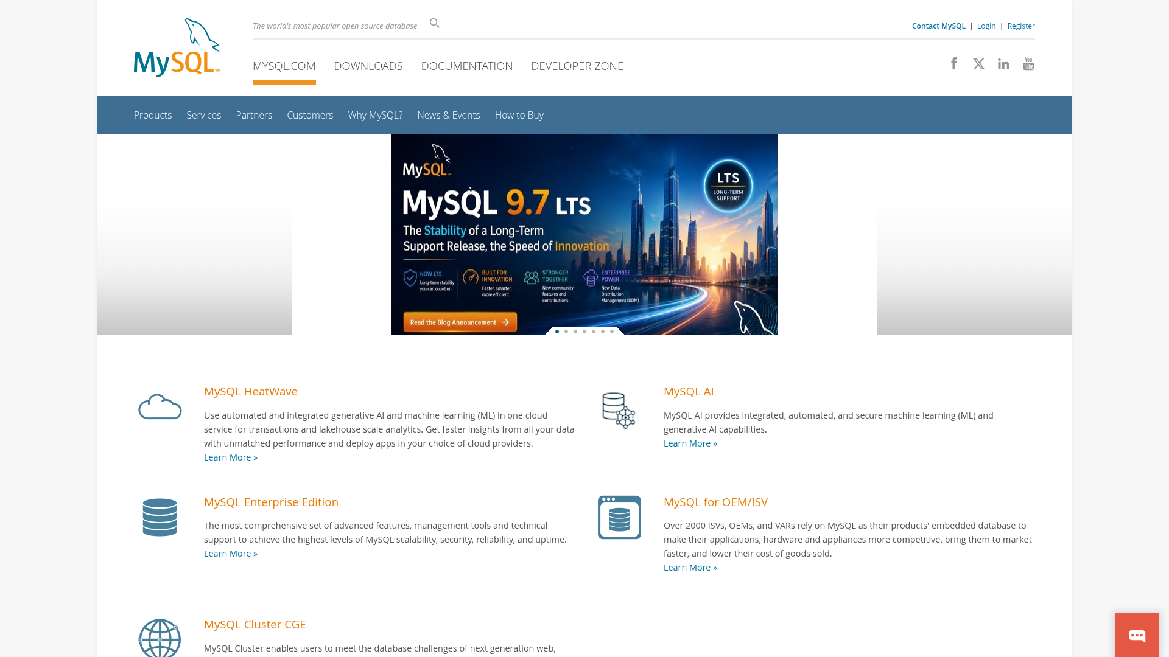Click Learn More under MySQL HeatWave
The width and height of the screenshot is (1169, 657).
click(231, 457)
